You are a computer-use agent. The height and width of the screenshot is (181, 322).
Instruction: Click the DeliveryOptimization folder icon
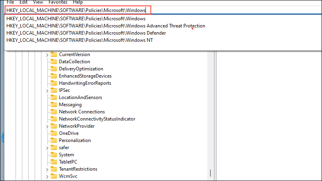pyautogui.click(x=54, y=69)
